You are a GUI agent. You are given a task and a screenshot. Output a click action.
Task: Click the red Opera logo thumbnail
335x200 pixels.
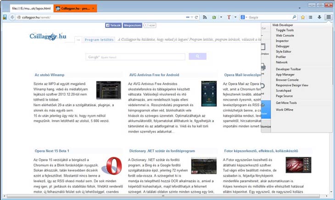click(x=112, y=166)
